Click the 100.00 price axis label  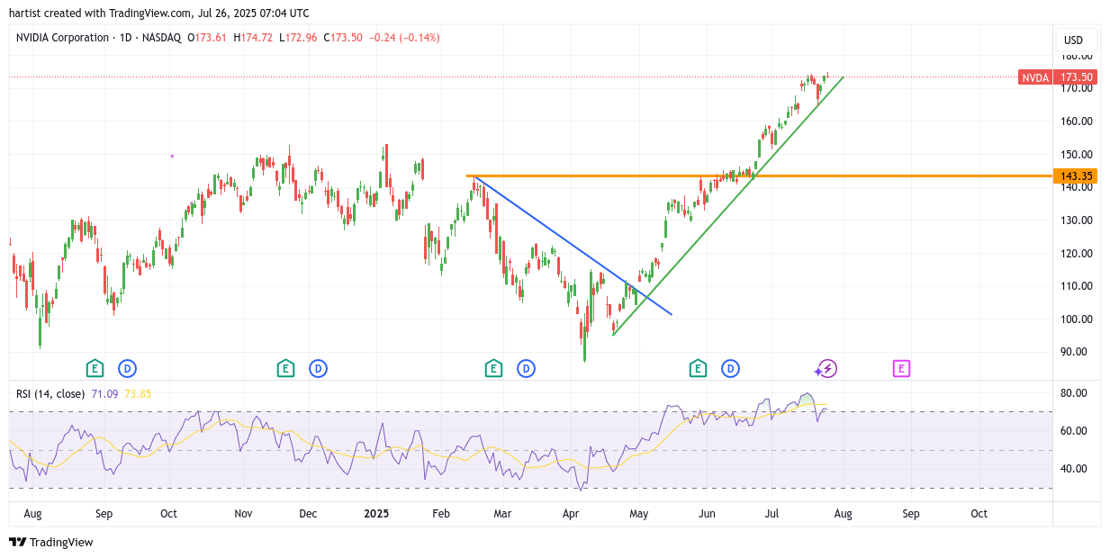1077,319
